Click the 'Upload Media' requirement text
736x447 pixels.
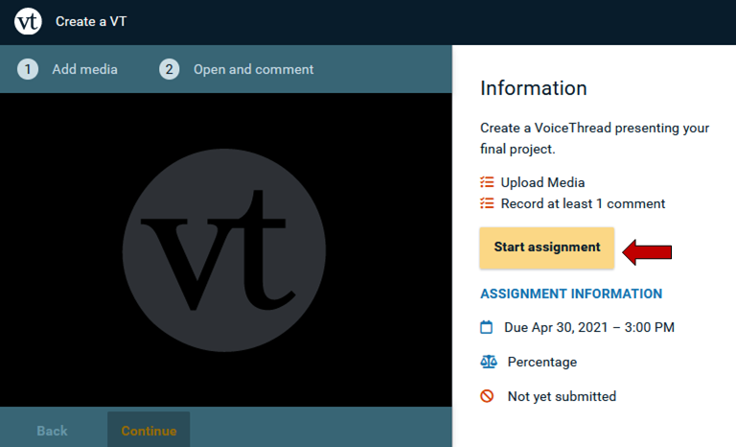pos(542,182)
